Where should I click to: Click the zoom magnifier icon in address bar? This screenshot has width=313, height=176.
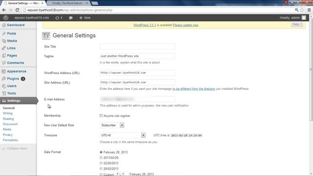[297, 10]
